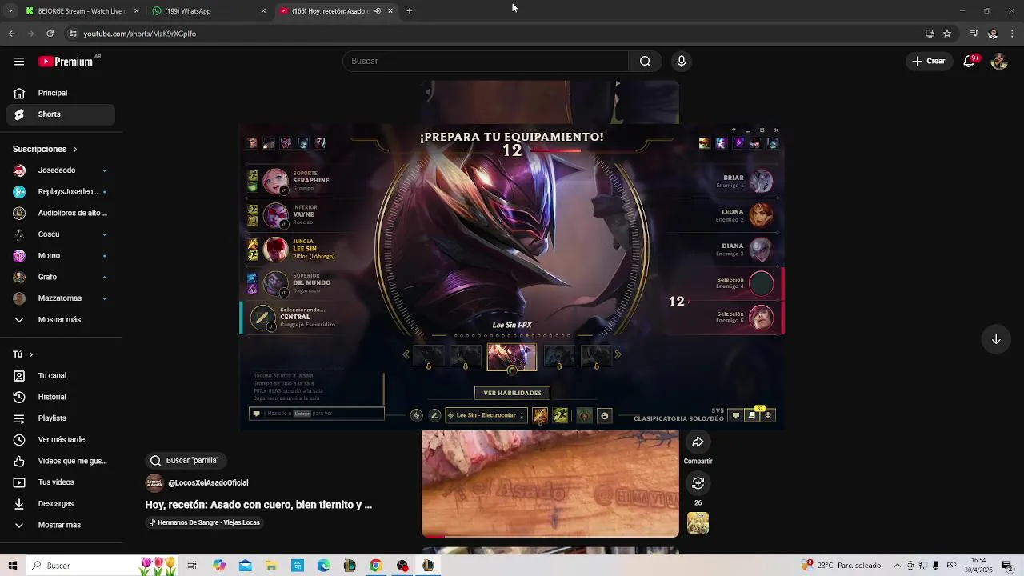
Task: Click VER HABILIDADES button
Action: tap(512, 393)
